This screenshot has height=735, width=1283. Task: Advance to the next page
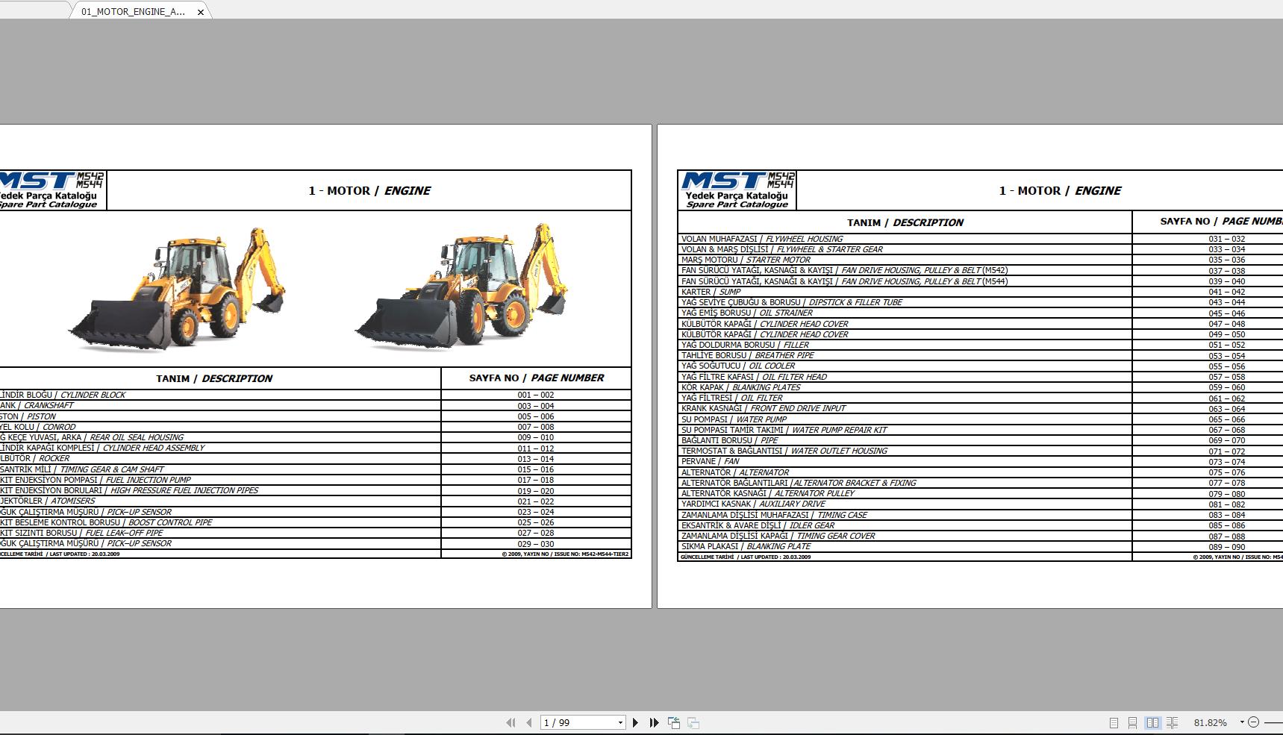click(636, 722)
